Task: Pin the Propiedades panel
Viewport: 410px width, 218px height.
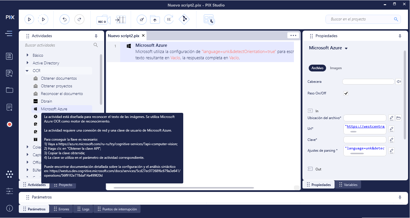Action: pos(400,36)
